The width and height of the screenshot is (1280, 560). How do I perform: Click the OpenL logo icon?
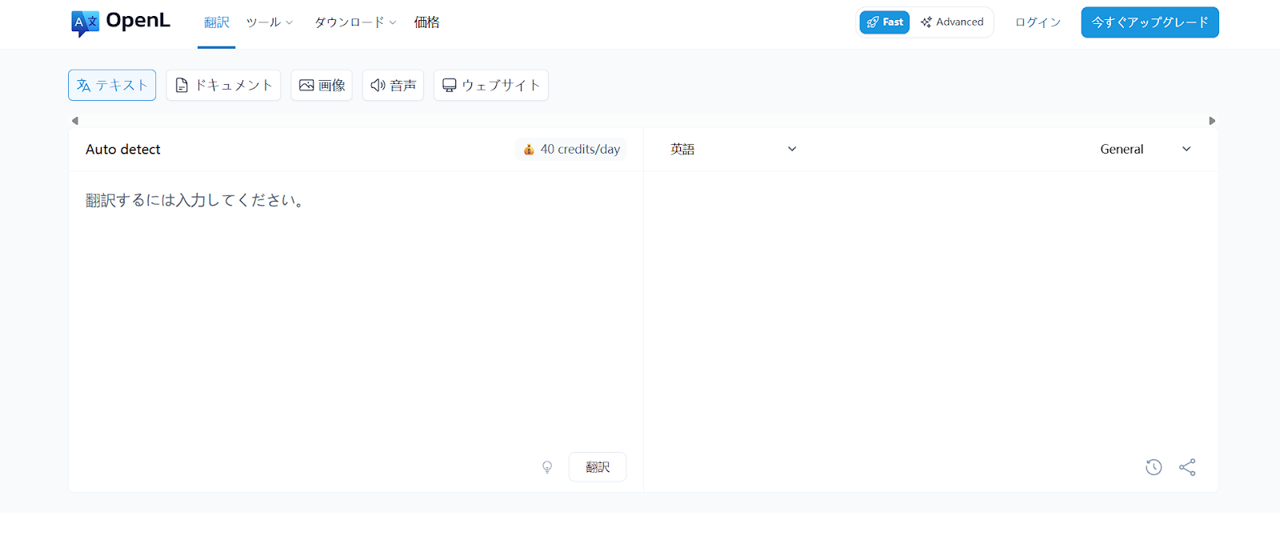pos(85,23)
